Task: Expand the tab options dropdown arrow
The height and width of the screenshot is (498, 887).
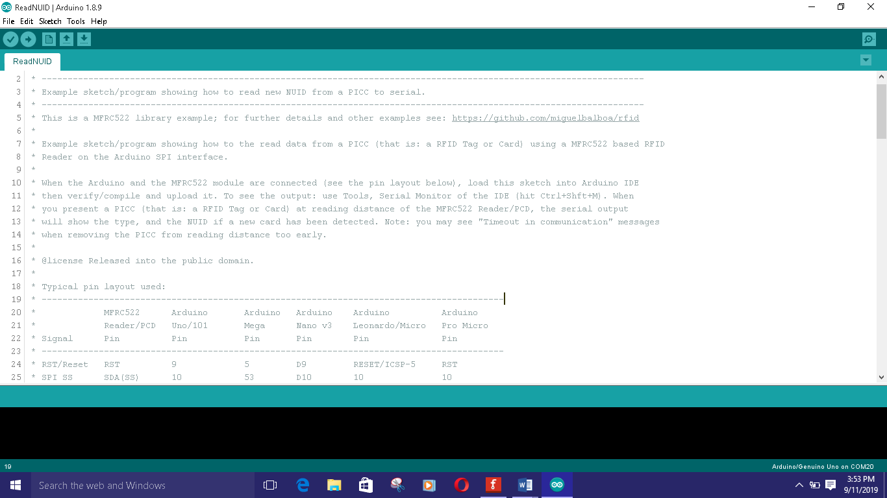Action: (x=866, y=60)
